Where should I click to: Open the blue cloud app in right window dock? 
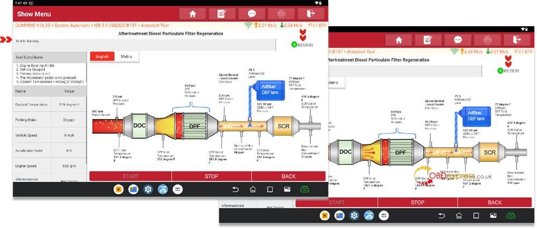[369, 216]
